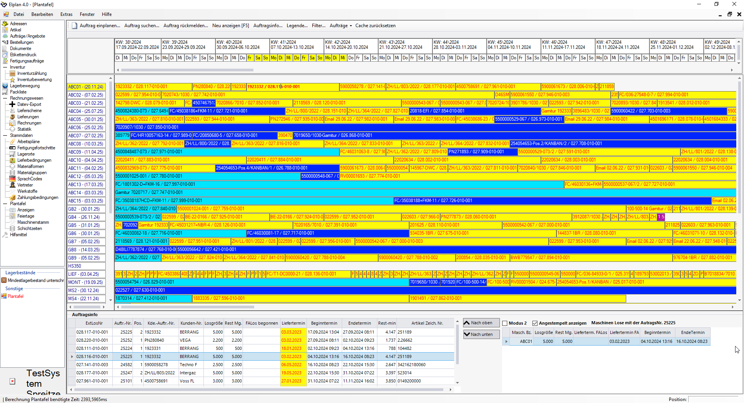Open the Bearbeiten menu

click(42, 14)
